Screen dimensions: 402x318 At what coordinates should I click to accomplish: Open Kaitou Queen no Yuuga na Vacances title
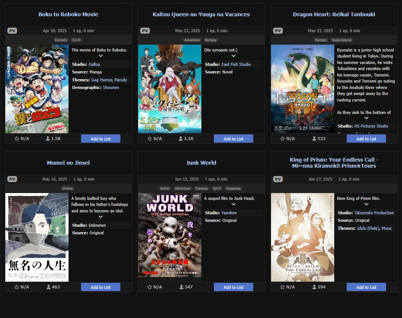tap(201, 14)
